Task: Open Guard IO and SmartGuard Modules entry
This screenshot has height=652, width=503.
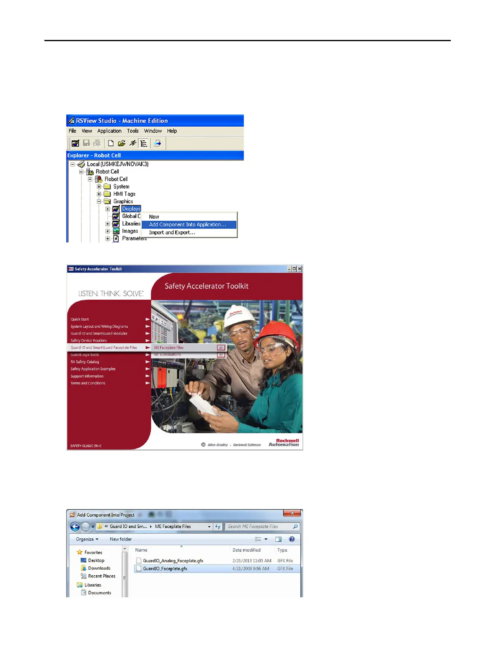Action: tap(99, 333)
